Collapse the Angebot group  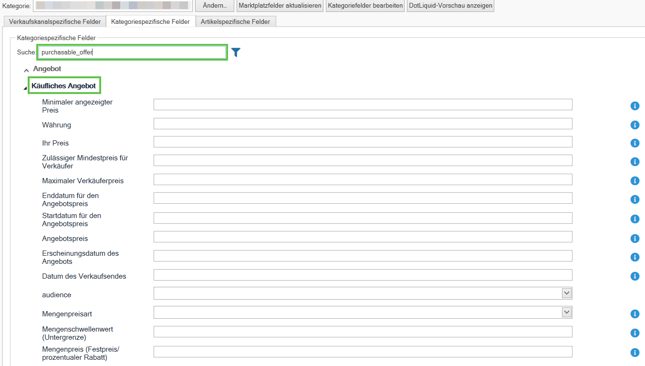(x=26, y=70)
